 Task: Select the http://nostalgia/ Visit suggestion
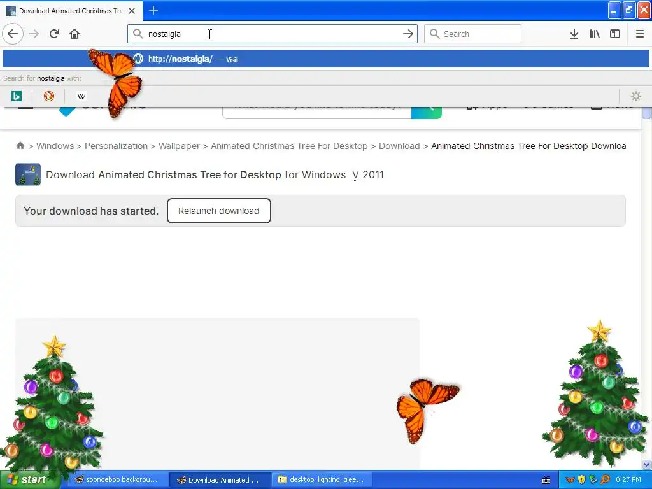[x=326, y=59]
